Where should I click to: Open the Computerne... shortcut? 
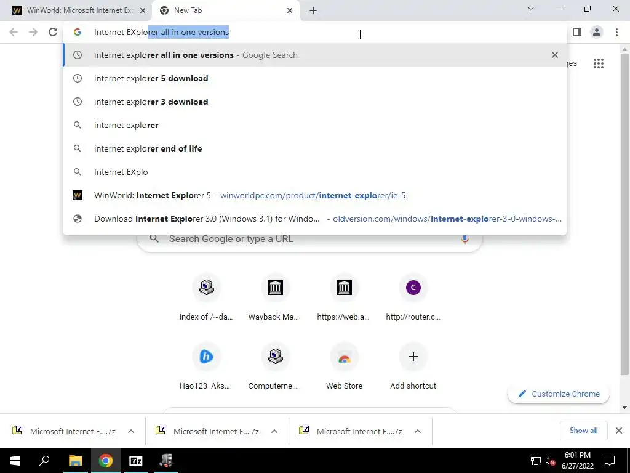(275, 367)
